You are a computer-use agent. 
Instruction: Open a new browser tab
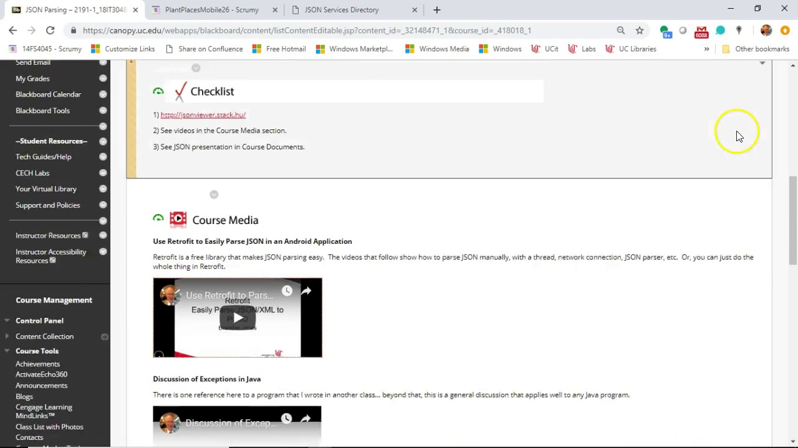click(x=437, y=10)
